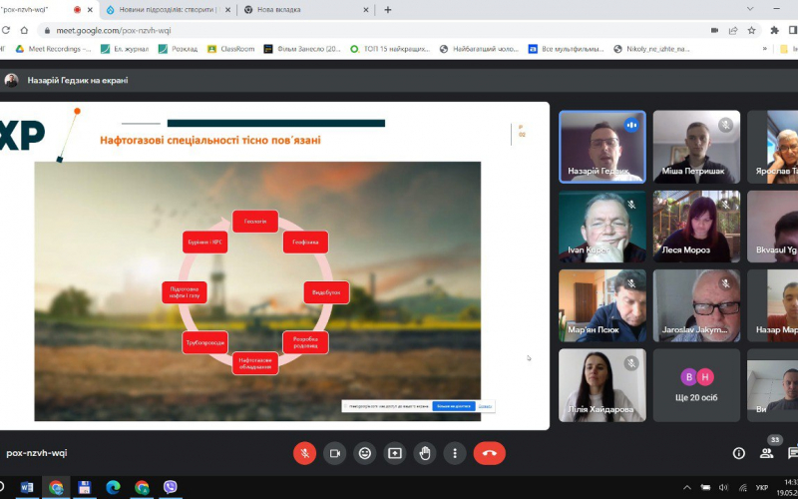The image size is (798, 499).
Task: Open ClassRoom bookmark
Action: tap(231, 49)
